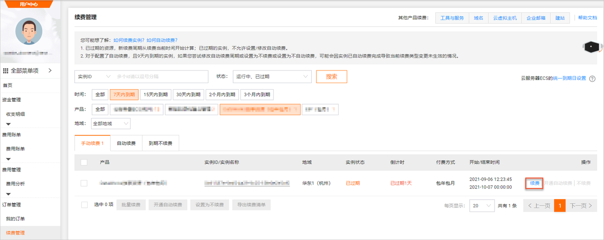Tick the checkbox of the 华东1（杭州） instance row
Image resolution: width=604 pixels, height=240 pixels.
pos(84,183)
